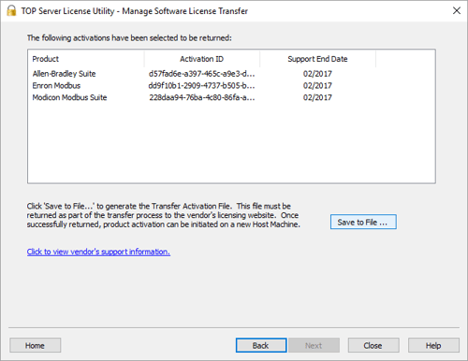This screenshot has height=361, width=468.
Task: Sort by the Activation ID column header
Action: 202,59
